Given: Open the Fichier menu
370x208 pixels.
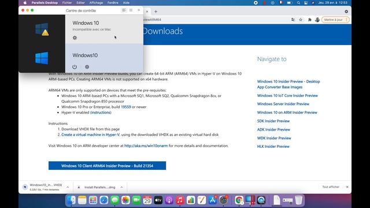Looking at the screenshot, I should tap(67, 3).
